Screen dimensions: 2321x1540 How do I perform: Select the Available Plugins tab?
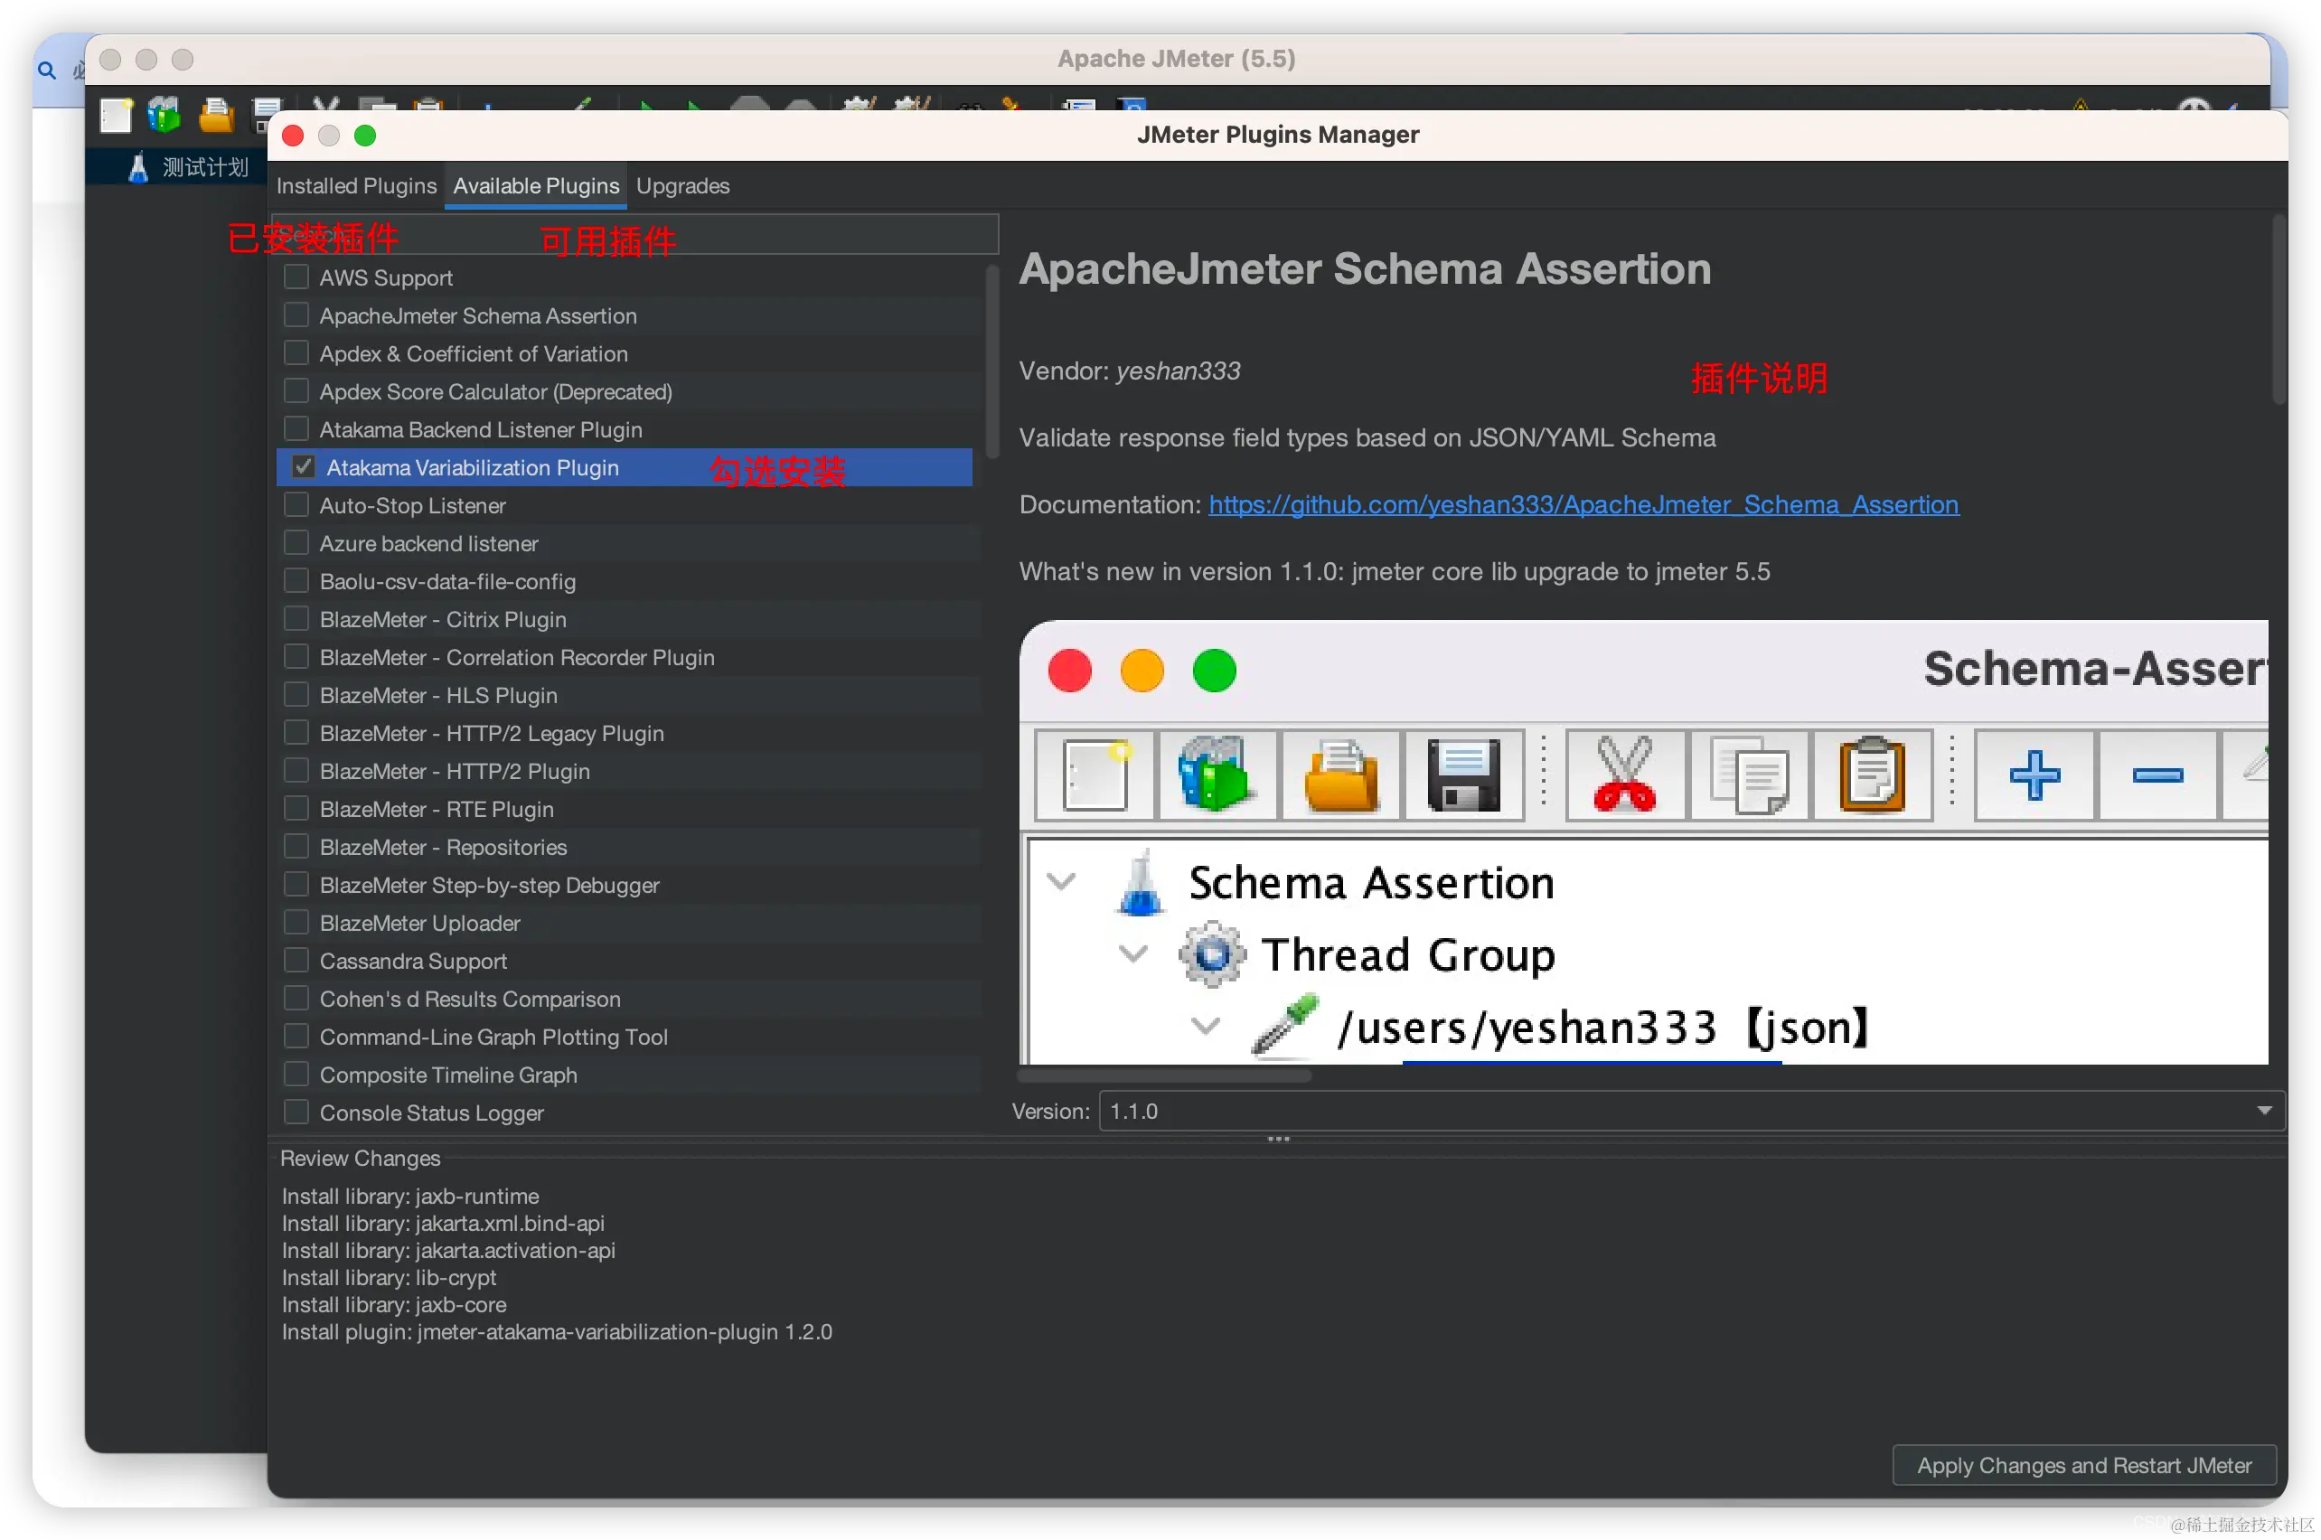(x=535, y=185)
